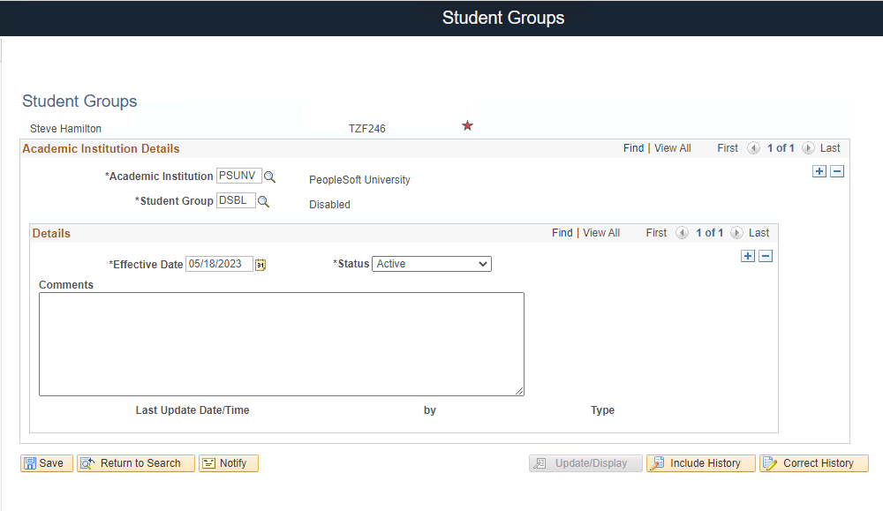
Task: Switch to Correct History mode
Action: coord(814,463)
